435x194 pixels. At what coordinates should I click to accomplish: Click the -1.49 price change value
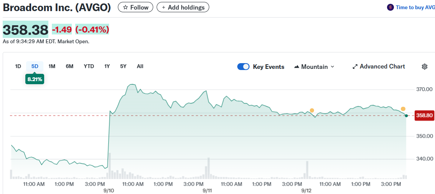[x=62, y=29]
